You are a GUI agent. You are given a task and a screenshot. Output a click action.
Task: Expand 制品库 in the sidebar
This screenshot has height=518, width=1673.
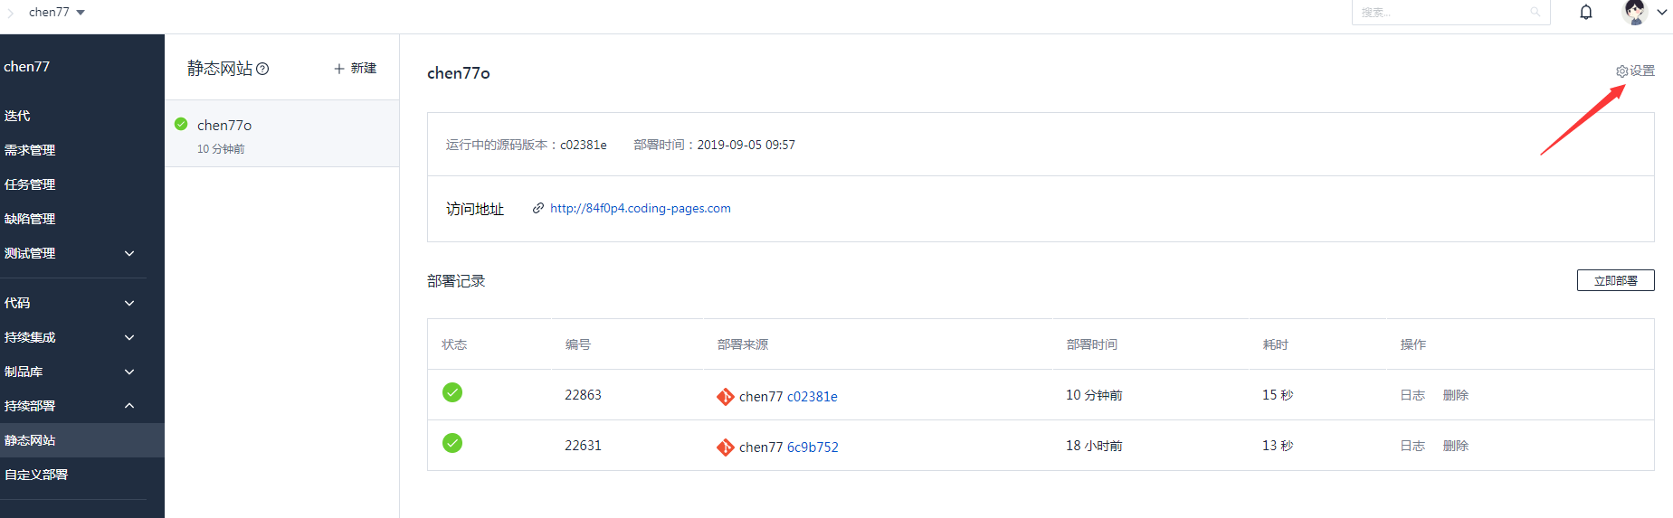pyautogui.click(x=129, y=372)
